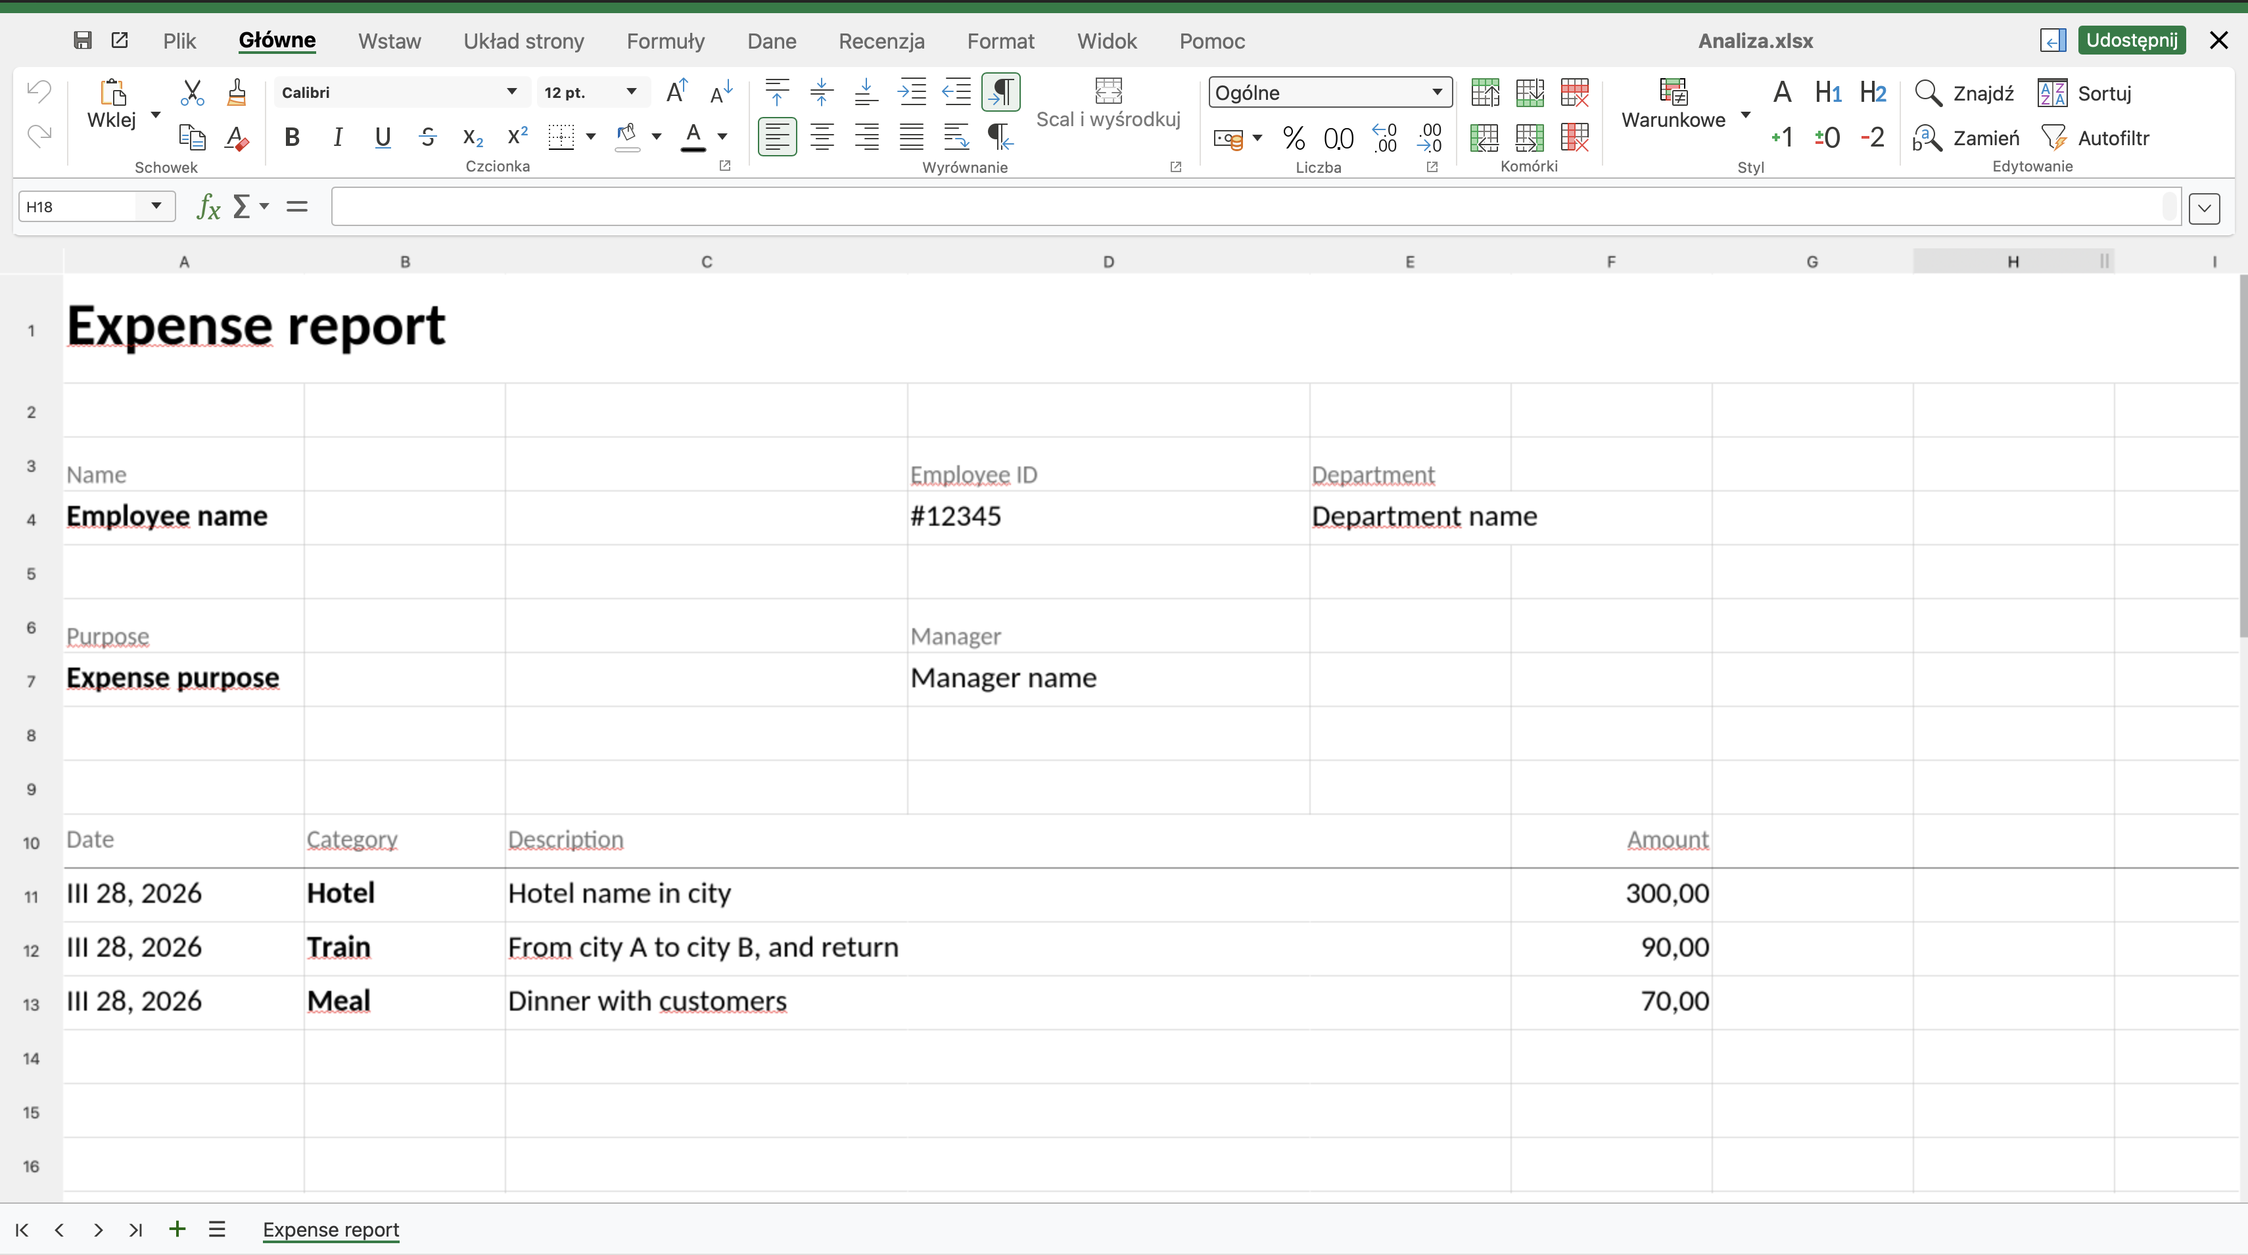The height and width of the screenshot is (1255, 2248).
Task: Open the Formuły ribbon tab
Action: point(665,41)
